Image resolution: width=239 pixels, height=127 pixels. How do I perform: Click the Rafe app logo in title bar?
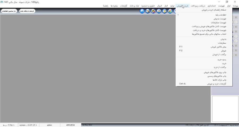[x=2, y=2]
